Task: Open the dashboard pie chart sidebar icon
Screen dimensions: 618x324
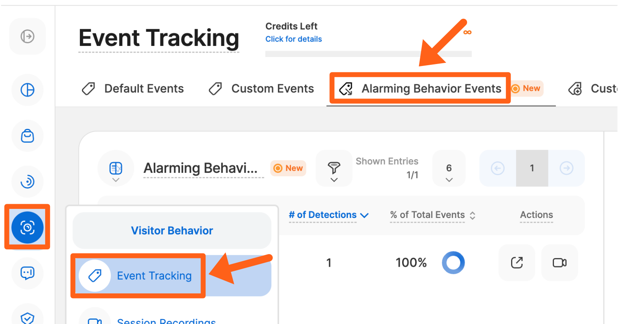Action: 28,90
